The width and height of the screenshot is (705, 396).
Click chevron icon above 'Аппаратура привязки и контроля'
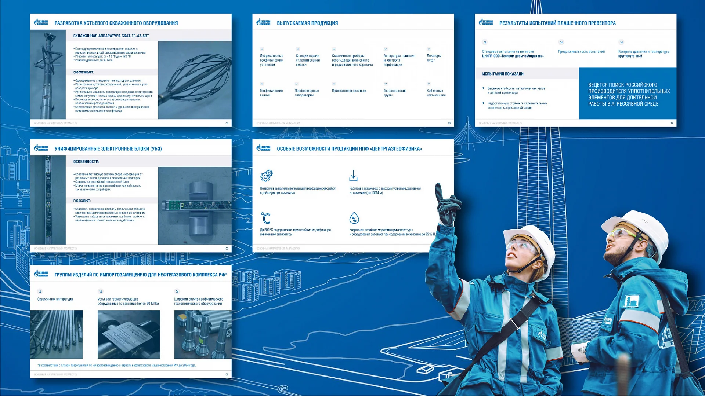(386, 49)
